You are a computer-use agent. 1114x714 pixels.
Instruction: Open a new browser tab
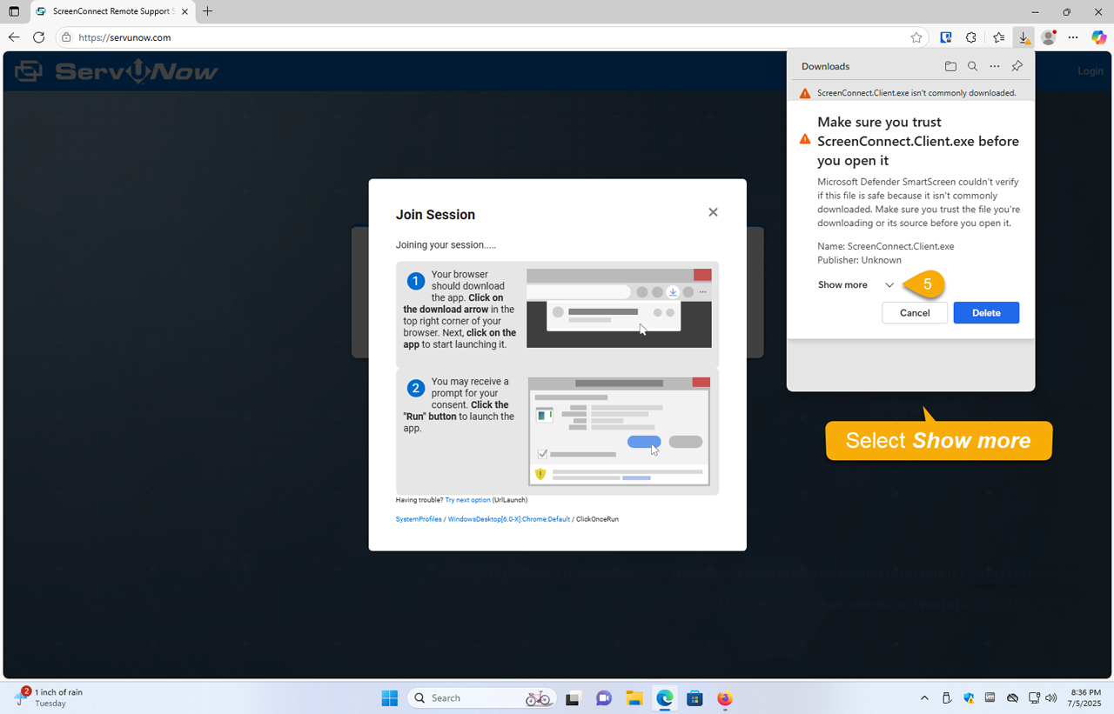(x=207, y=11)
